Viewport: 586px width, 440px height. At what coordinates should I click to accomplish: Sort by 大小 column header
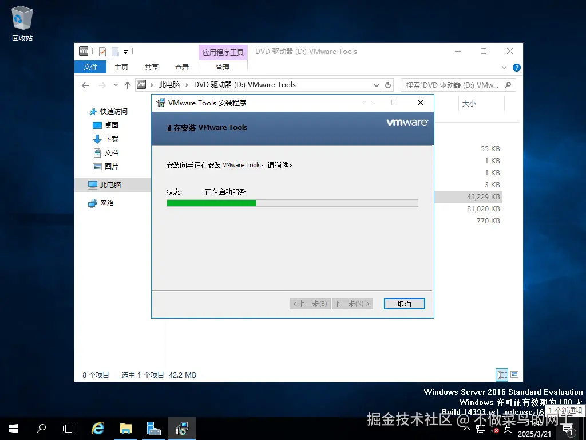pyautogui.click(x=469, y=104)
